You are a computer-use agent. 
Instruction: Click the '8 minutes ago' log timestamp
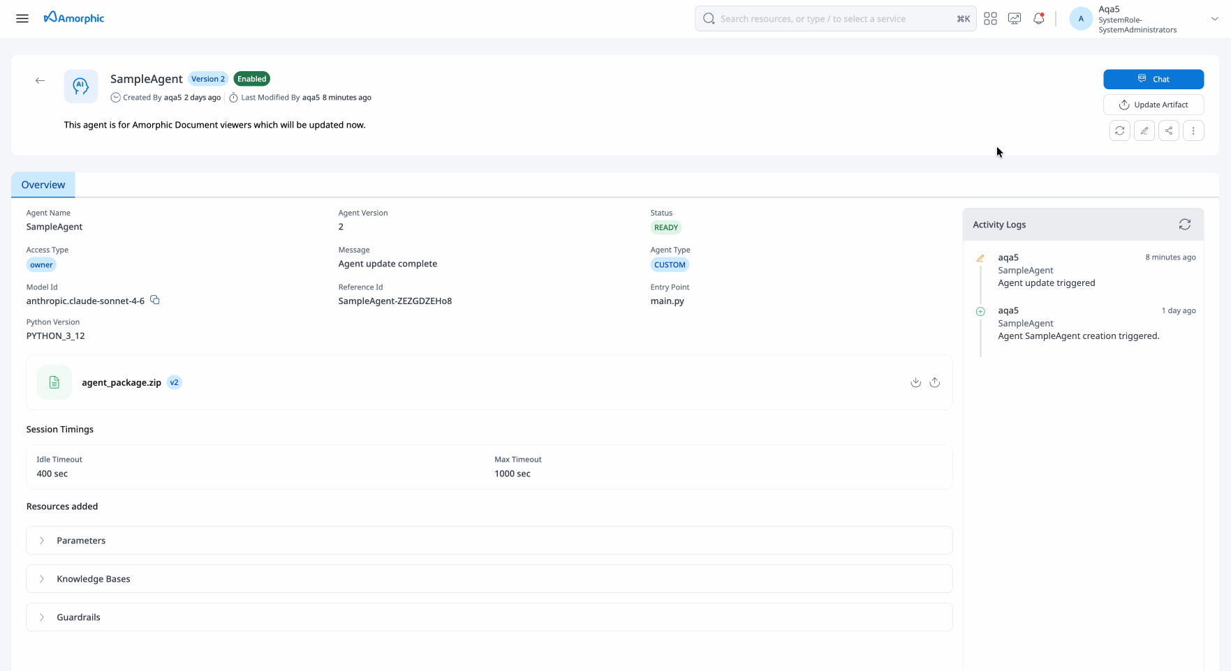point(1170,257)
